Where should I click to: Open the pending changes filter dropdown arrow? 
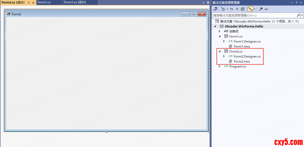pyautogui.click(x=227, y=9)
